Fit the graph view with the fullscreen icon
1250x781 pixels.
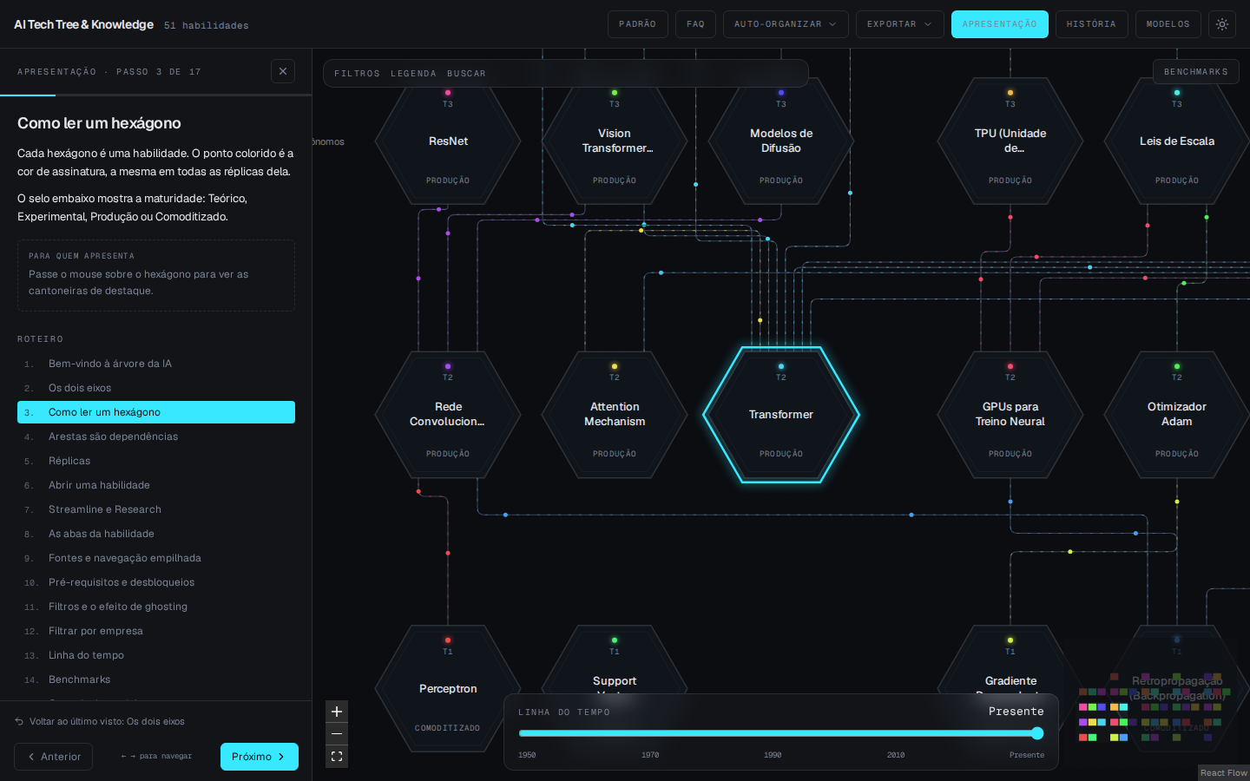pos(337,757)
